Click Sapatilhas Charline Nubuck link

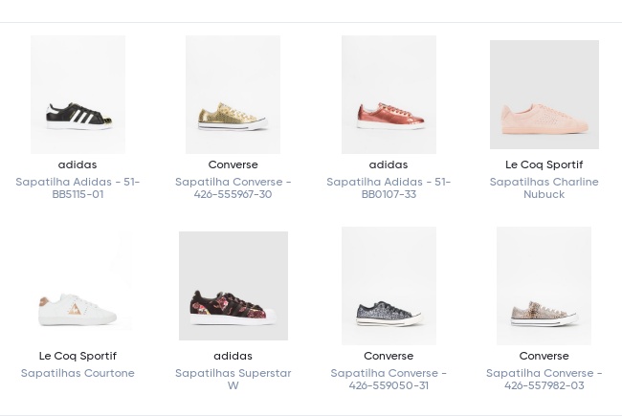coord(544,188)
